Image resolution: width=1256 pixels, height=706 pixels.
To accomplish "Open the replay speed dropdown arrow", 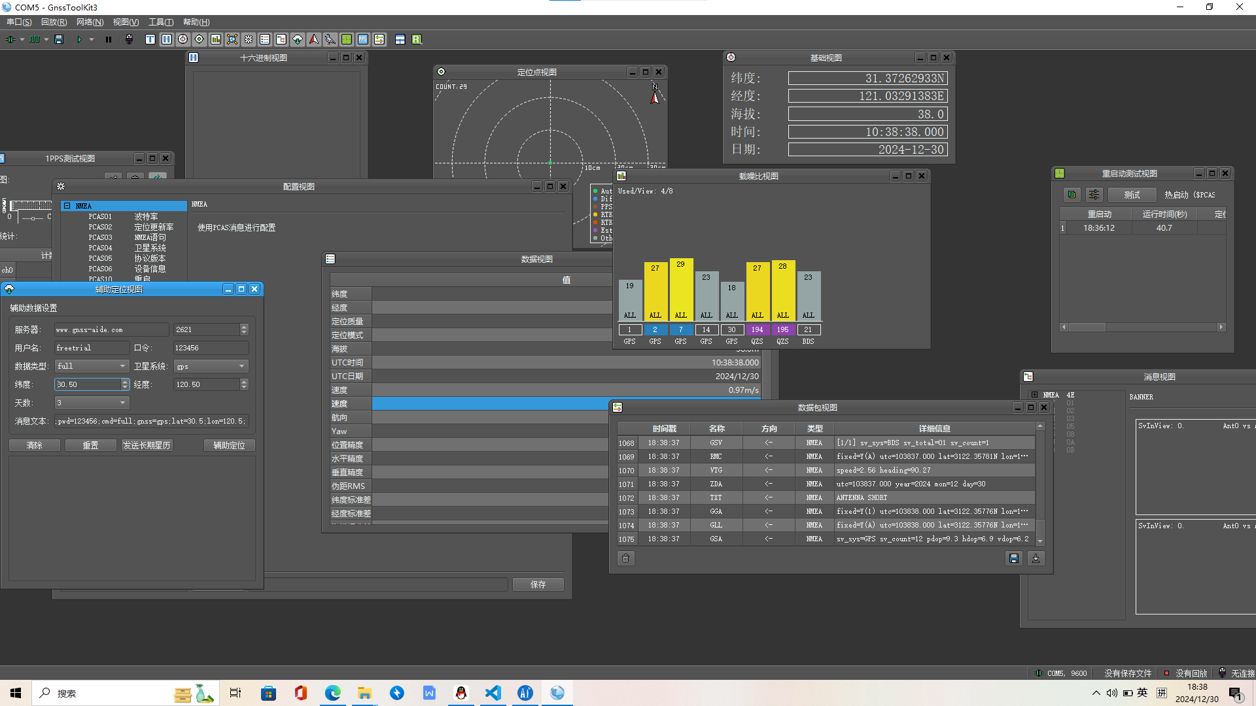I will tap(92, 39).
